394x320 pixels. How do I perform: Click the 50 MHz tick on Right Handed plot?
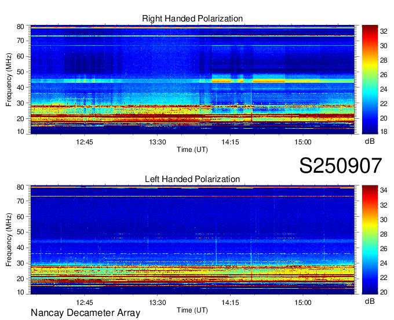coord(20,72)
